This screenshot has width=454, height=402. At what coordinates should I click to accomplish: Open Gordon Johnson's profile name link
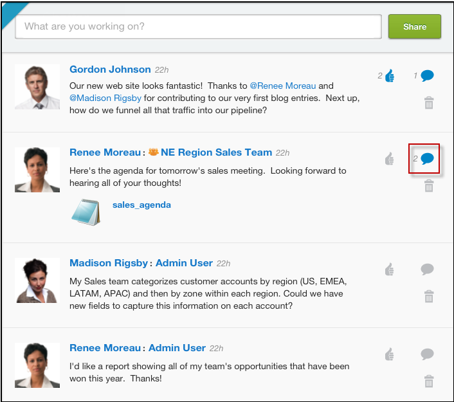(x=110, y=69)
